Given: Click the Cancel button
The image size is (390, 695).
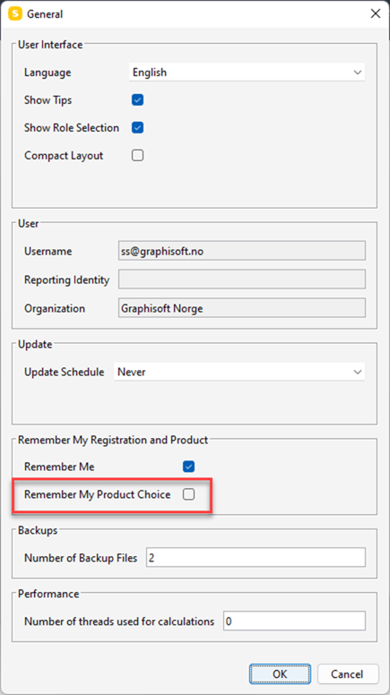Looking at the screenshot, I should 348,674.
